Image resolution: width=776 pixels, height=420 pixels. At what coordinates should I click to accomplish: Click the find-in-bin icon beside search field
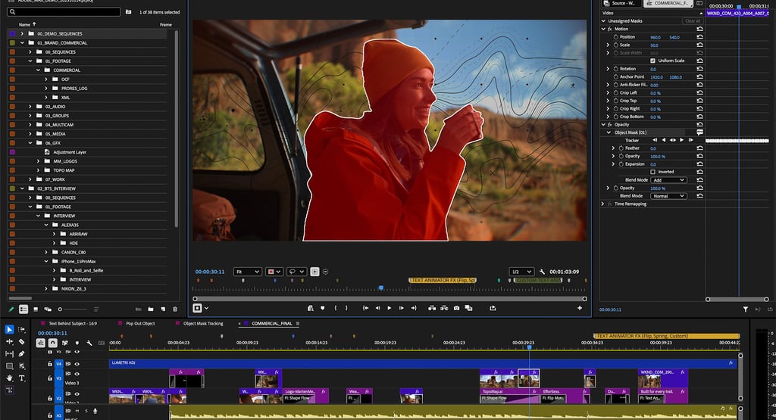(129, 12)
